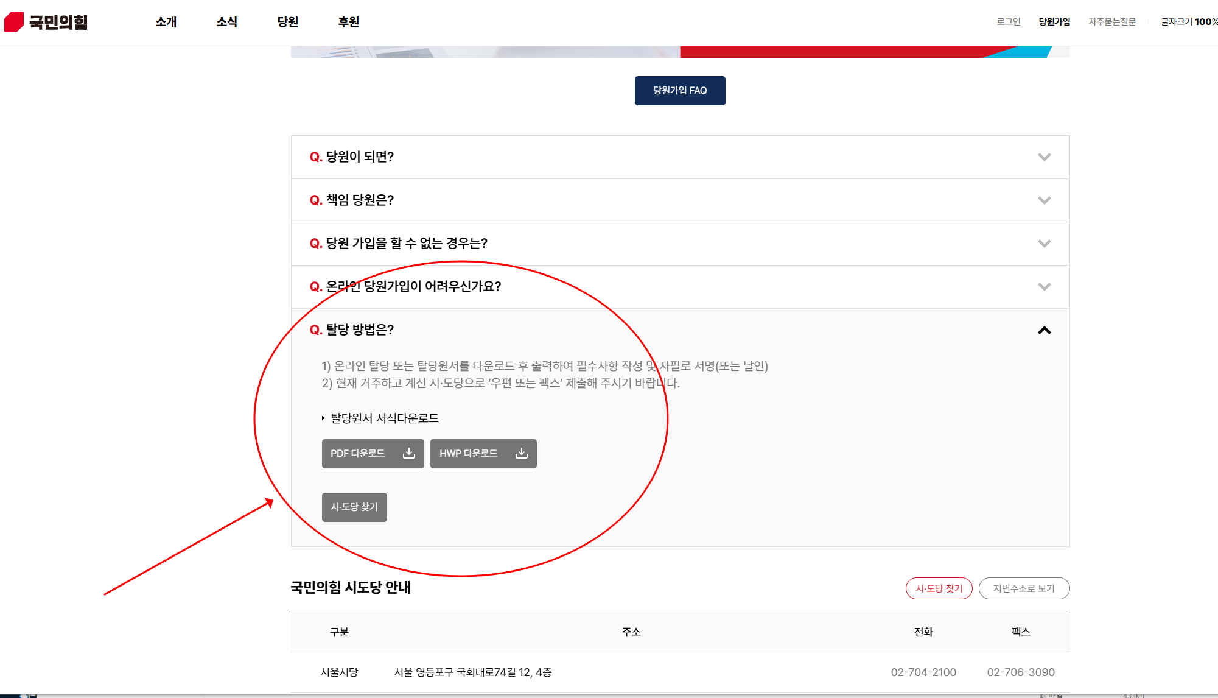Expand '당원 가입을 할 수 없는 경우는?' chevron
This screenshot has height=698, width=1218.
pyautogui.click(x=1044, y=244)
